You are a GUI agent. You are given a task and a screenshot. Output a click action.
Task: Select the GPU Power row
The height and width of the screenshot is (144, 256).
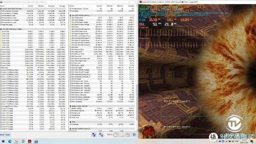tap(102, 27)
